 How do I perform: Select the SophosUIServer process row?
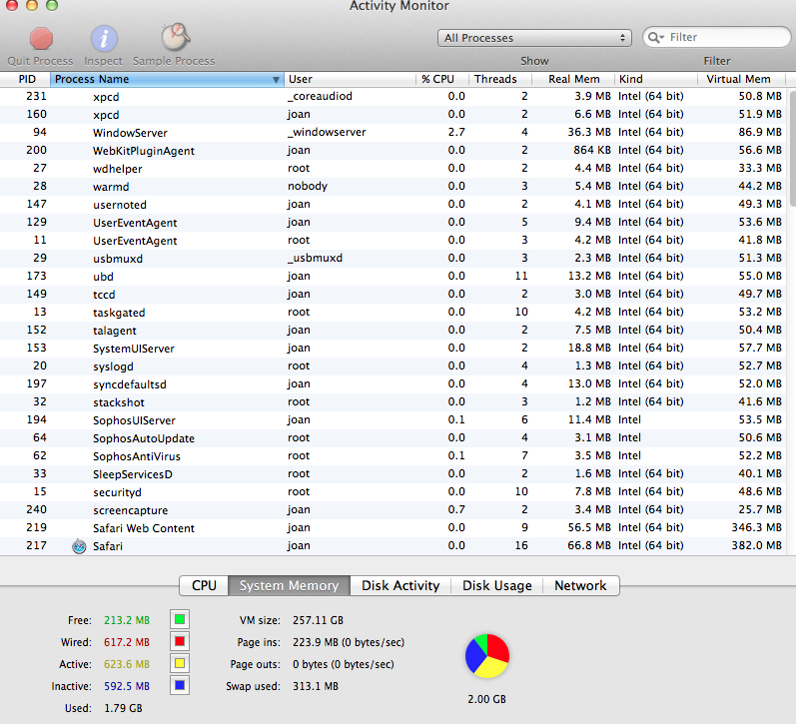pos(394,420)
